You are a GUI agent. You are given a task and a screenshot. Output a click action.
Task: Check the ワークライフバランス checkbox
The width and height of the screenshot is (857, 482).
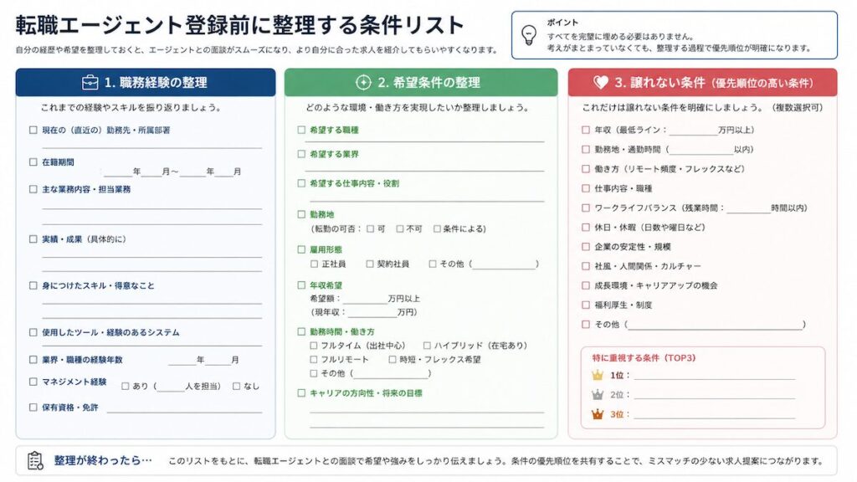586,208
